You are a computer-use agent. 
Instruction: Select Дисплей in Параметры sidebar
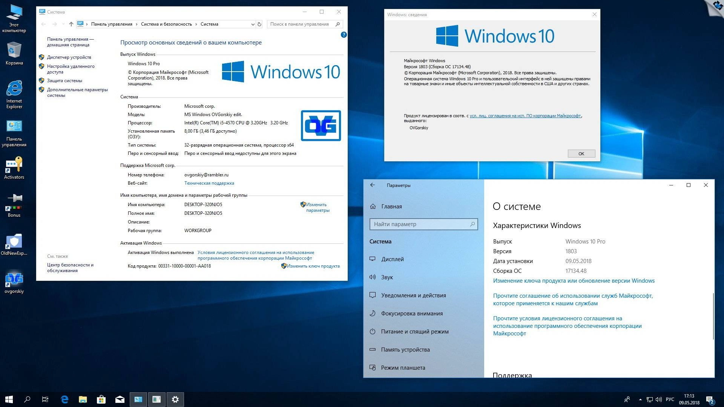coord(423,259)
